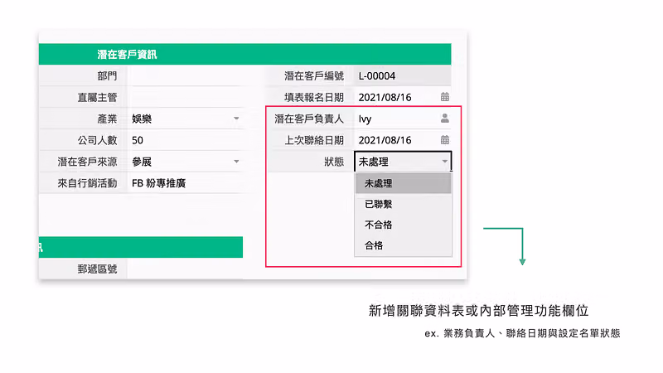
Task: Click the 狀態 field label
Action: click(334, 162)
